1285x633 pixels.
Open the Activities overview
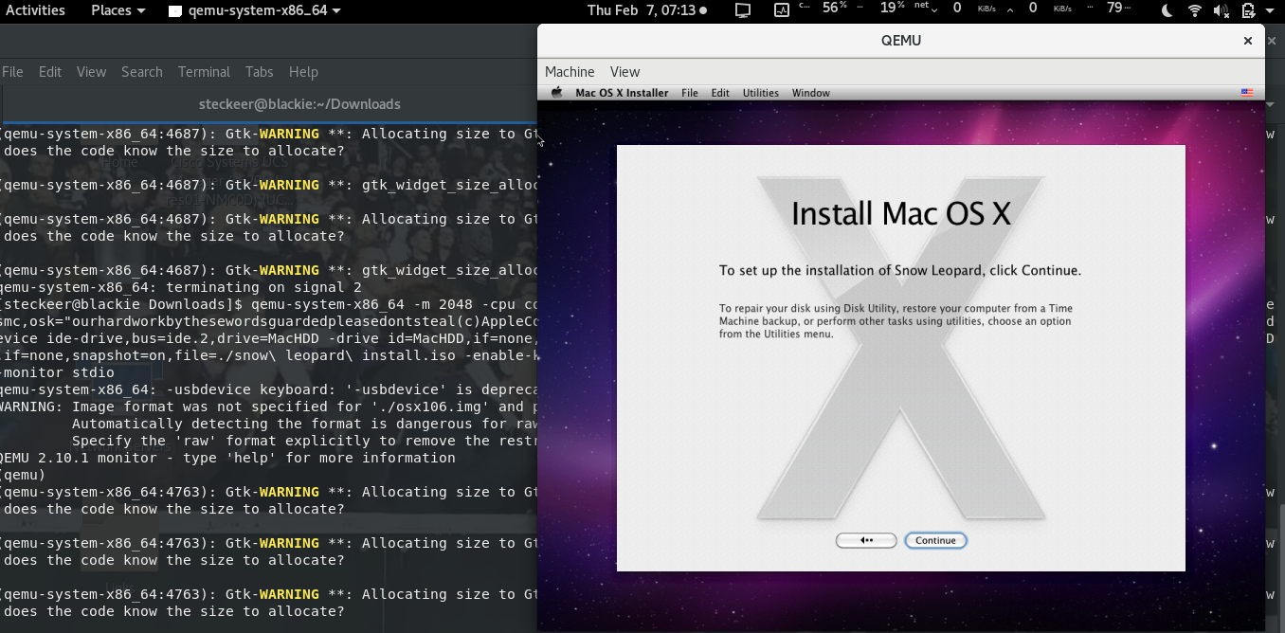36,10
